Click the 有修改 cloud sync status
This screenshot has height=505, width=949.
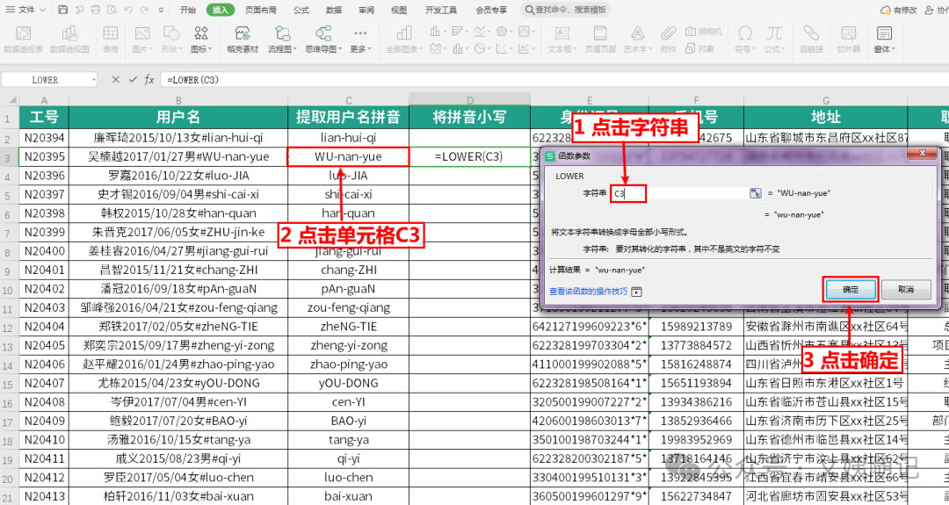(x=900, y=10)
